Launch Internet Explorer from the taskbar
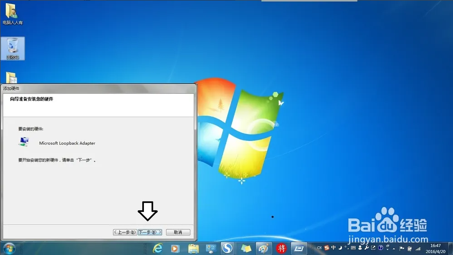This screenshot has width=453, height=255. tap(157, 248)
